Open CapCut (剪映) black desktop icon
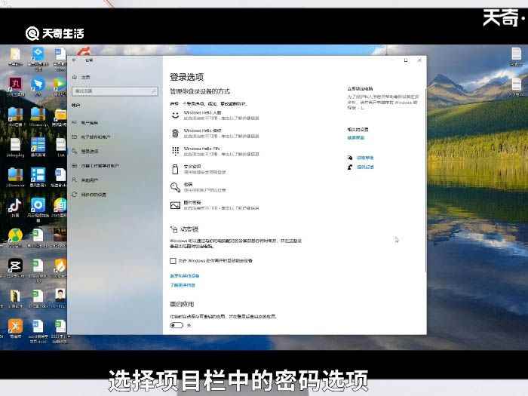Screen dimensions: 528x396 click(15, 268)
